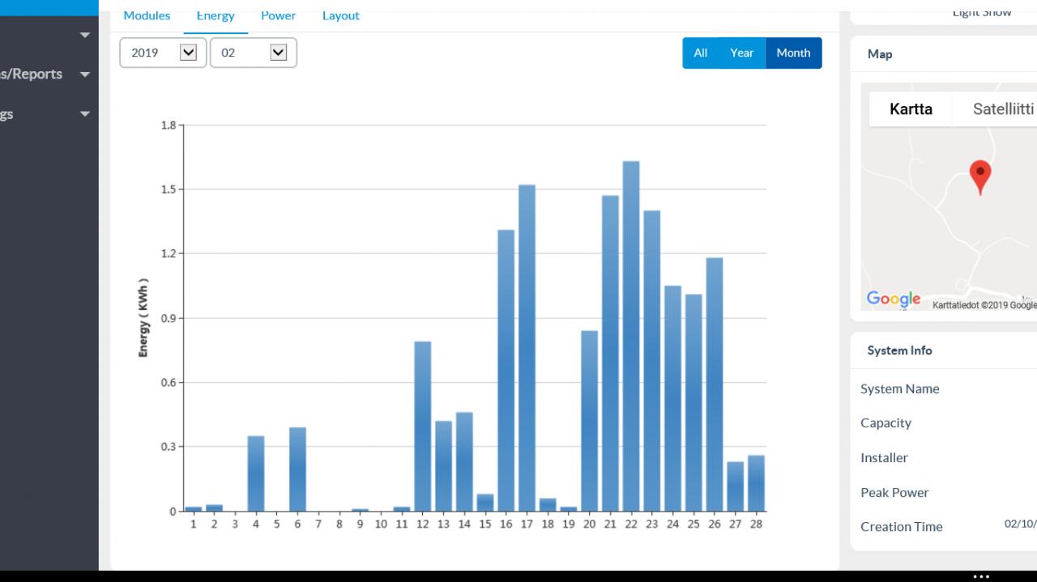This screenshot has width=1037, height=582.
Task: Go to the Layout tab
Action: tap(340, 15)
